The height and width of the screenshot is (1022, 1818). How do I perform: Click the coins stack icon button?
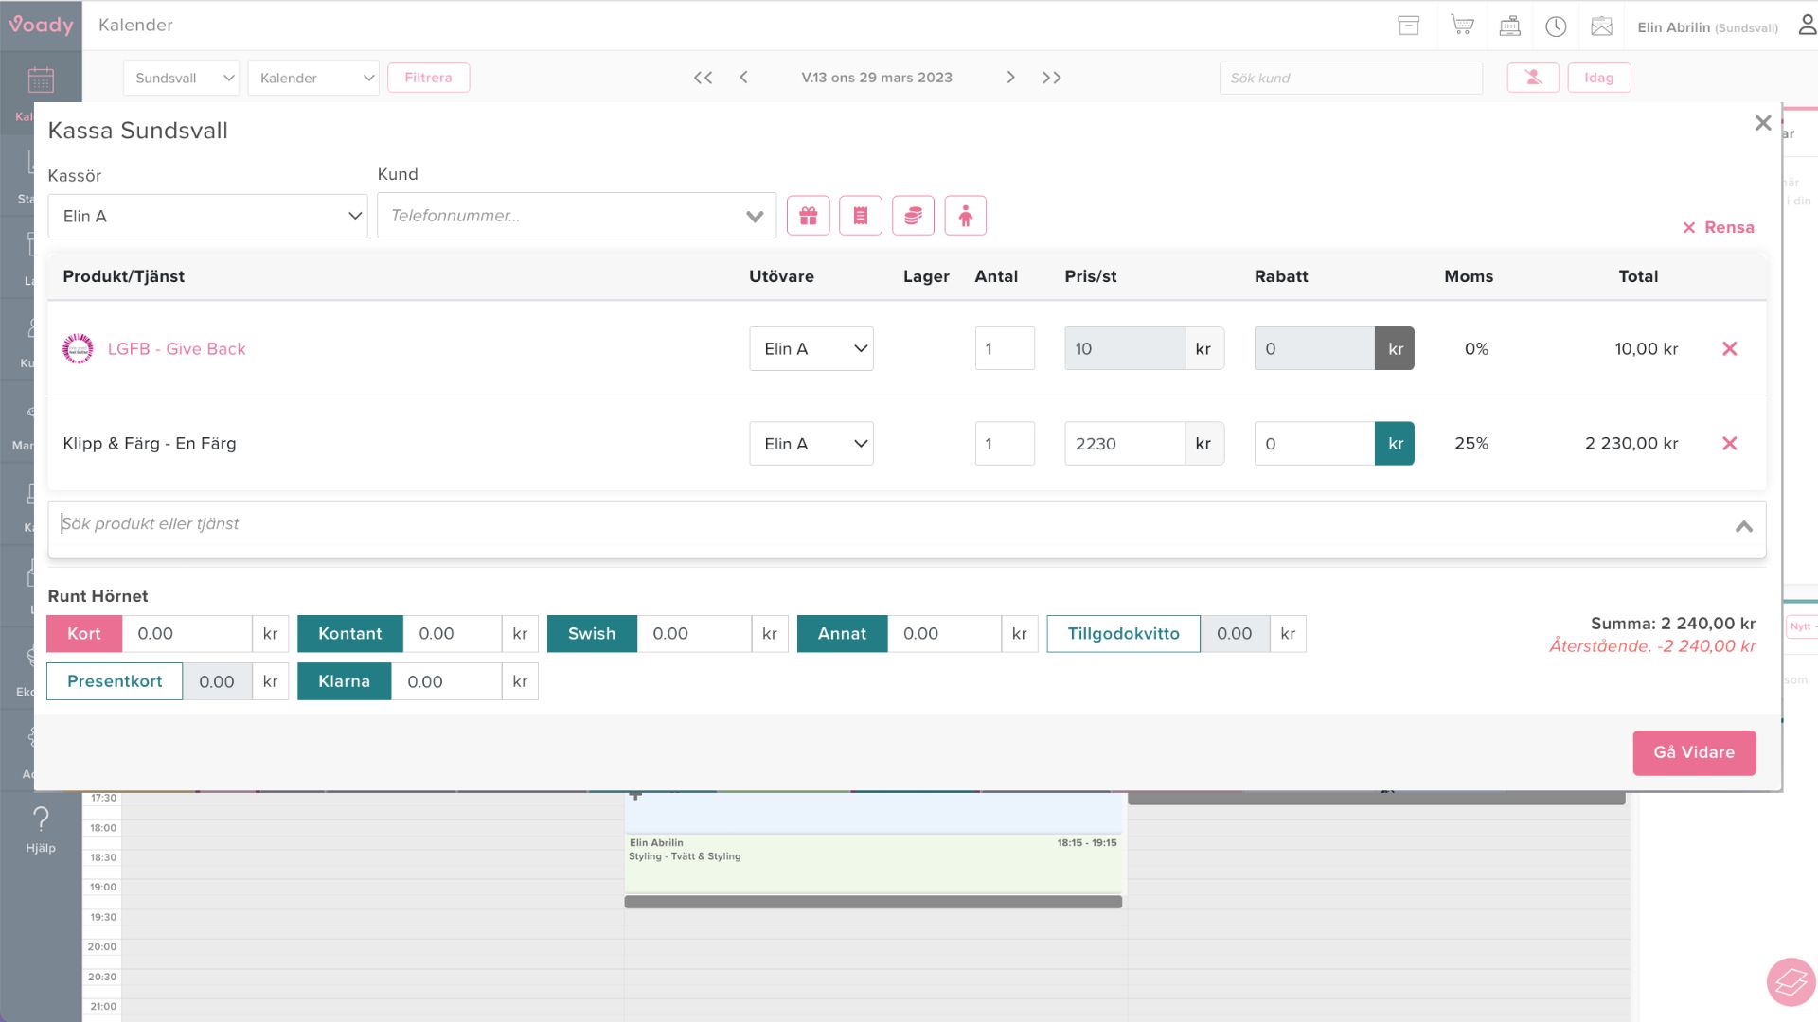point(913,216)
